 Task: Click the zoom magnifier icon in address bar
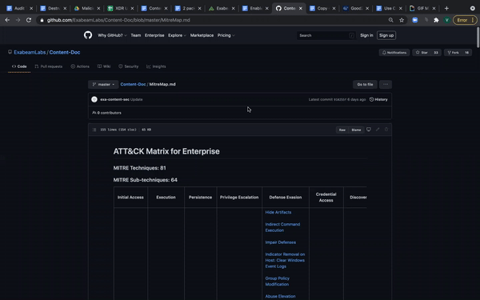click(391, 20)
